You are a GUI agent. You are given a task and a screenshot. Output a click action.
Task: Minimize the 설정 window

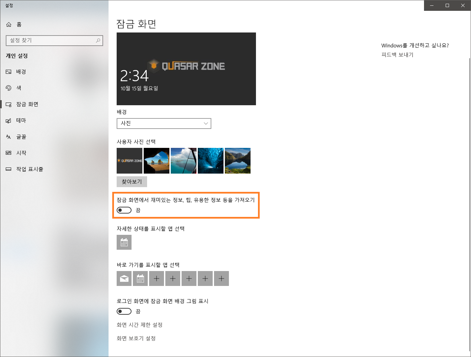(x=432, y=5)
